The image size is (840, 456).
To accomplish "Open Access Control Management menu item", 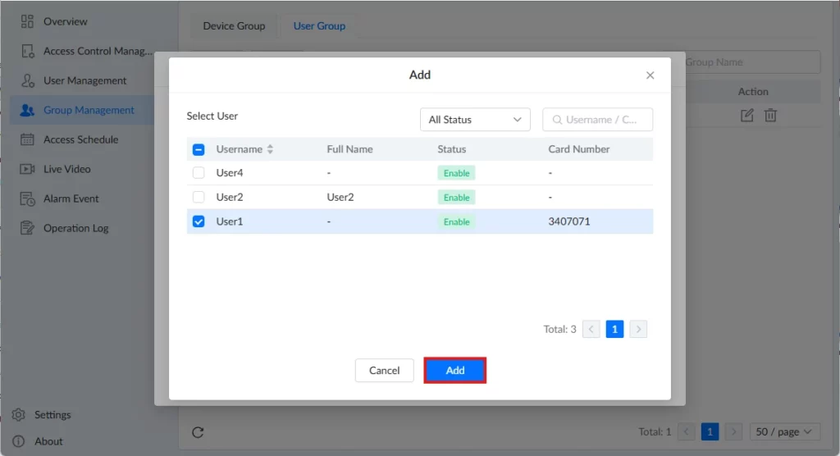I will click(x=98, y=51).
